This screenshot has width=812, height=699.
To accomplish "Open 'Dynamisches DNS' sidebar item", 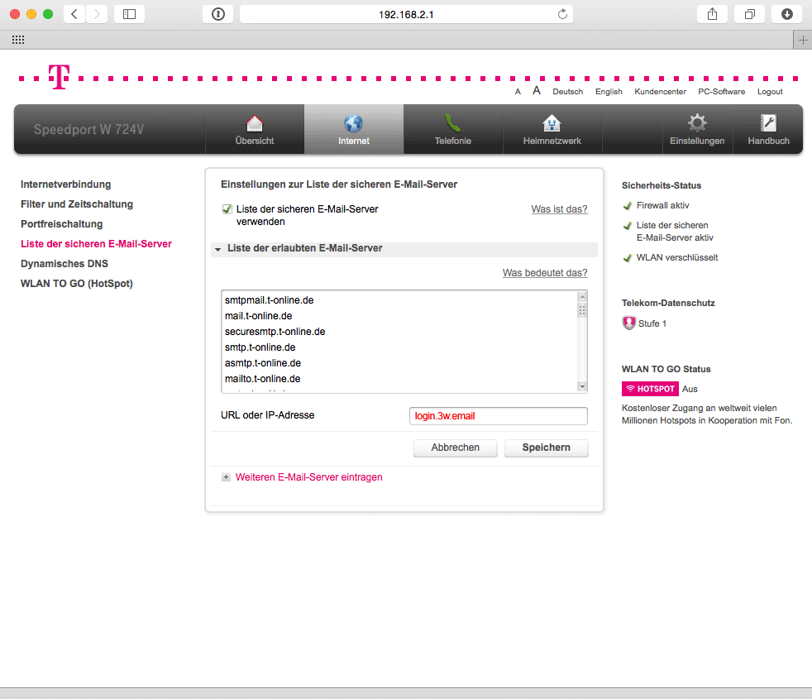I will [64, 264].
